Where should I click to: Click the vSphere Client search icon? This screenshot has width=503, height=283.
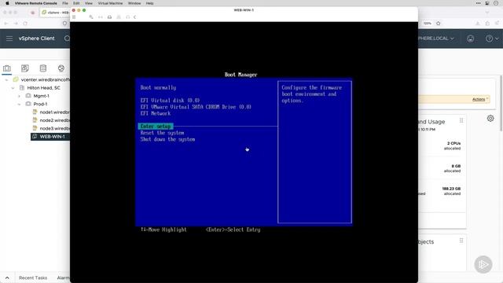point(67,39)
